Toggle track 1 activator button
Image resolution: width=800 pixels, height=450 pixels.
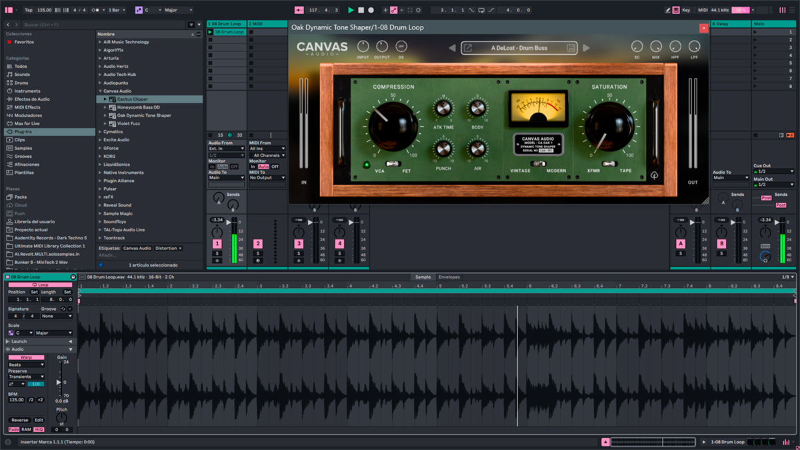click(x=217, y=245)
